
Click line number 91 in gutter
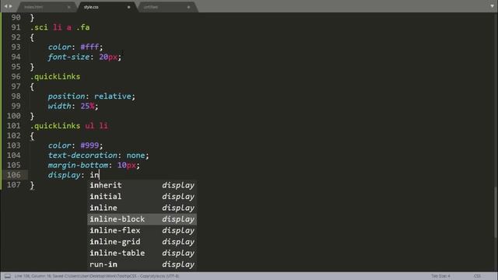(x=16, y=27)
